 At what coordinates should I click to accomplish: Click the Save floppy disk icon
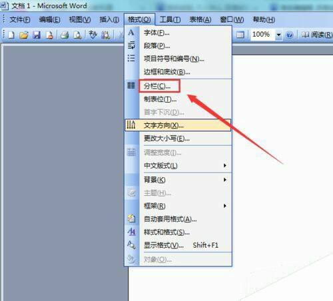point(37,35)
